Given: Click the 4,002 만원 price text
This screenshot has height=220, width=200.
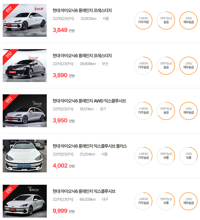Looking at the screenshot, I should [64, 166].
